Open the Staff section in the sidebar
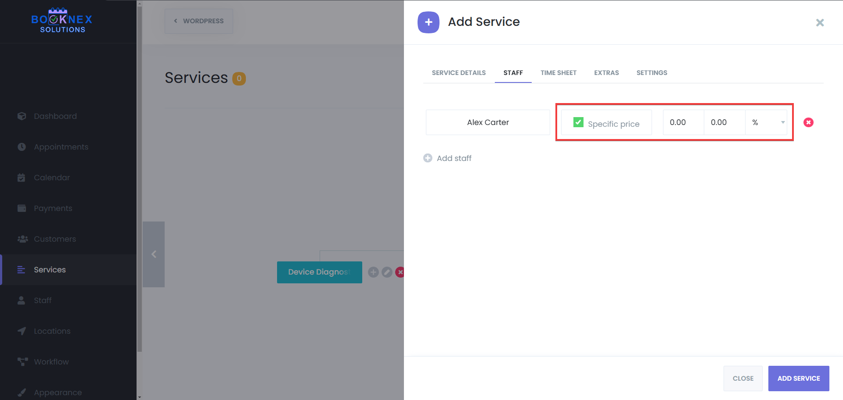Screen dimensions: 843x400 (43, 300)
